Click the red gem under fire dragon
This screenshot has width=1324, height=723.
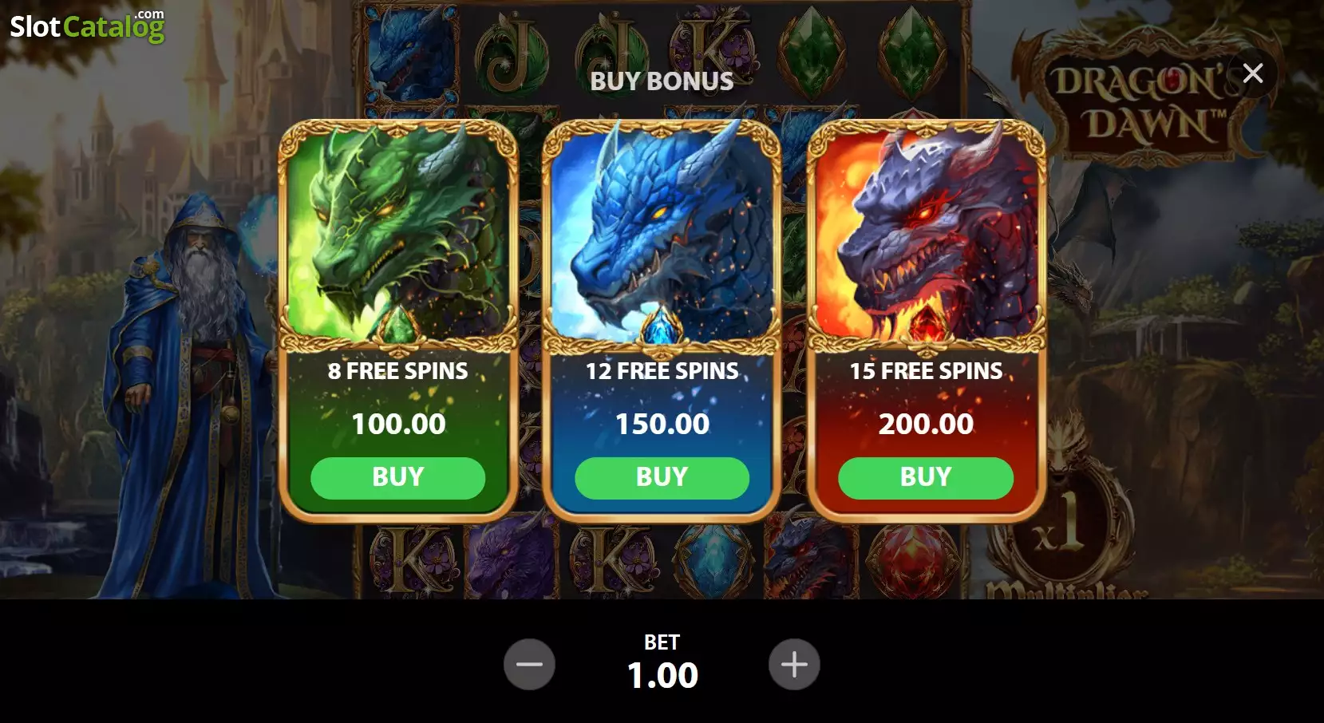click(x=926, y=327)
